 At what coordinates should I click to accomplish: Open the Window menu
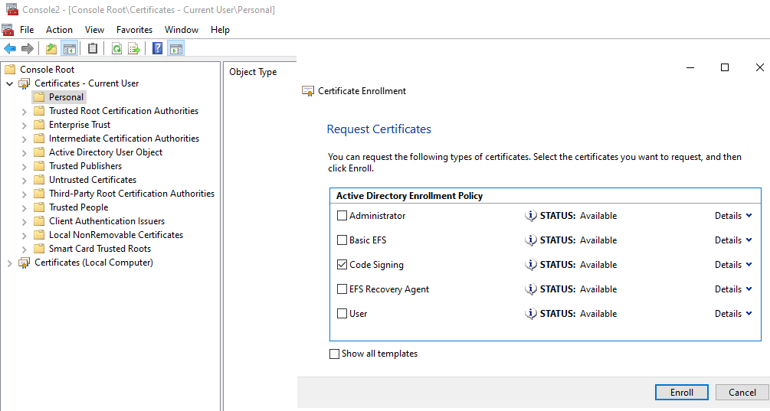pyautogui.click(x=182, y=30)
